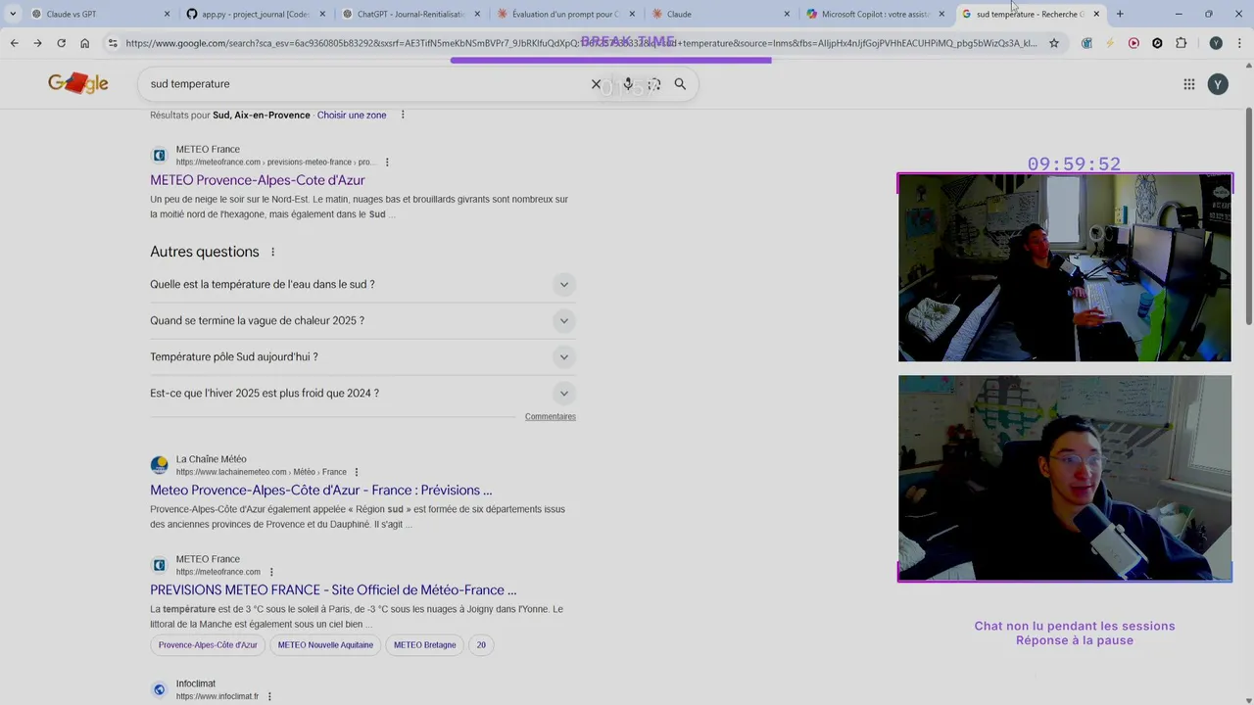Viewport: 1254px width, 705px height.
Task: Click Provence-Alpes-Côte d'Azur sitelink chip
Action: pos(208,645)
